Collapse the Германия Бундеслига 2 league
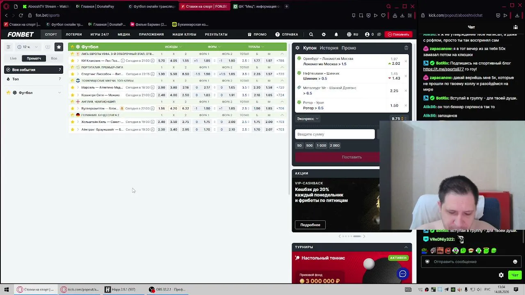The height and width of the screenshot is (295, 525). click(282, 115)
